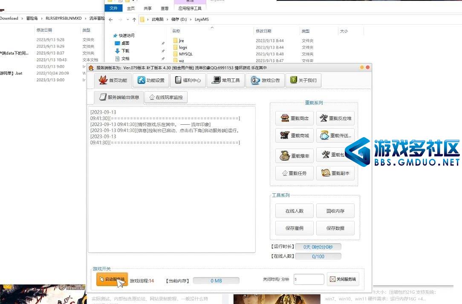Sort by 名称 column header
The width and height of the screenshot is (462, 304).
click(x=176, y=31)
